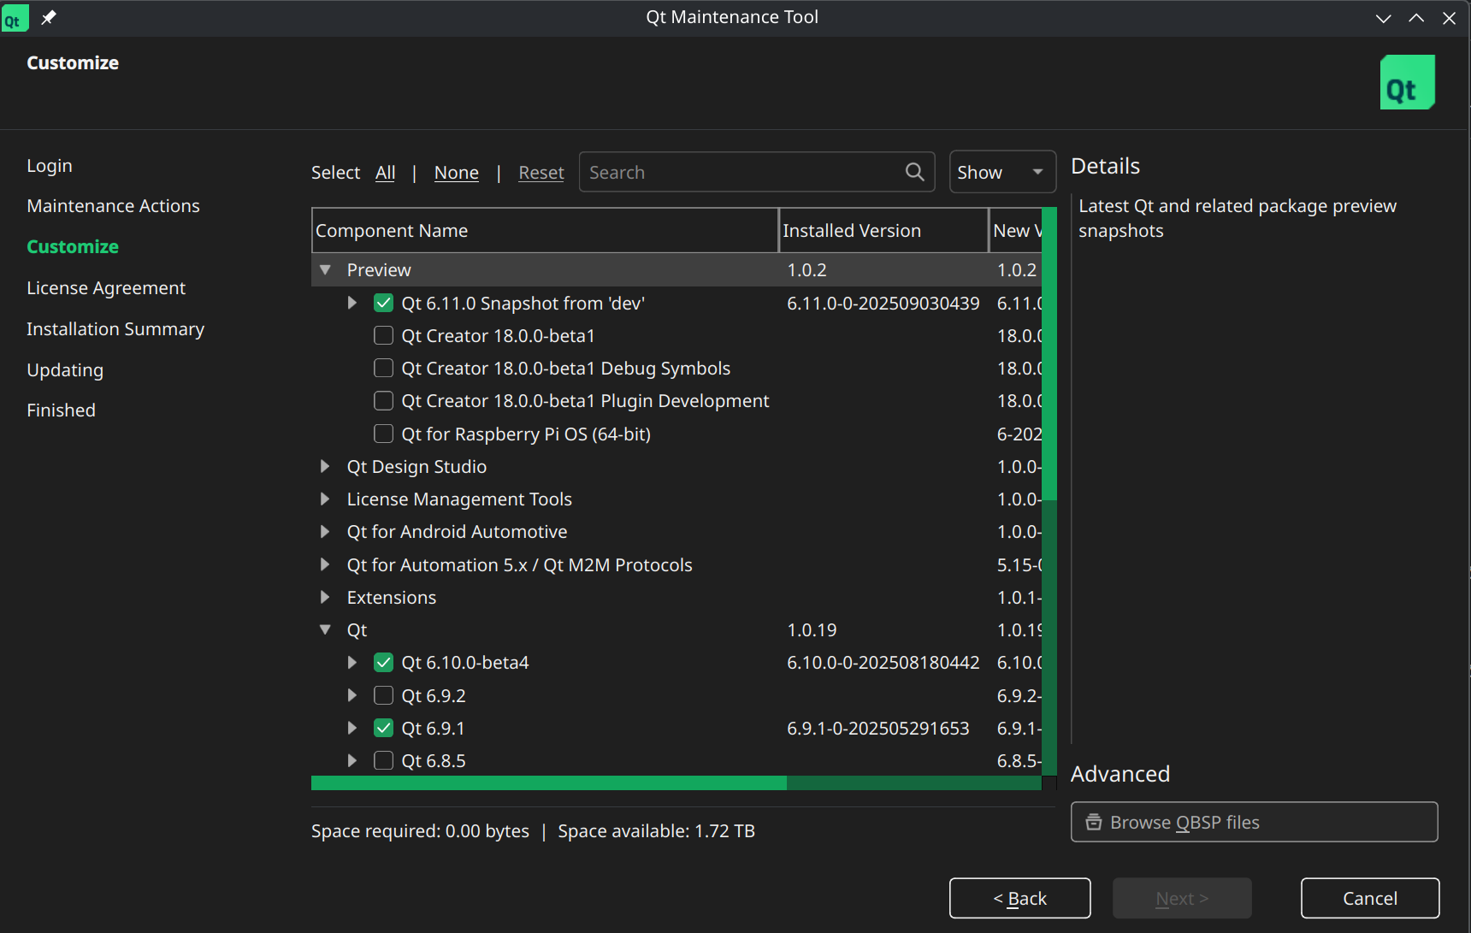Screen dimensions: 1471x933
Task: Click Browse QBSP files button
Action: coord(1254,822)
